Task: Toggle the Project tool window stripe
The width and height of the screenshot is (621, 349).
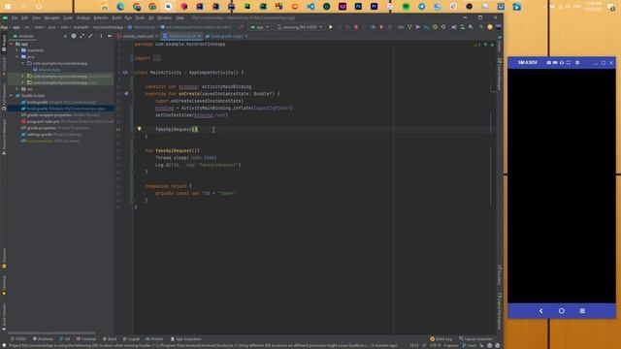Action: (4, 44)
